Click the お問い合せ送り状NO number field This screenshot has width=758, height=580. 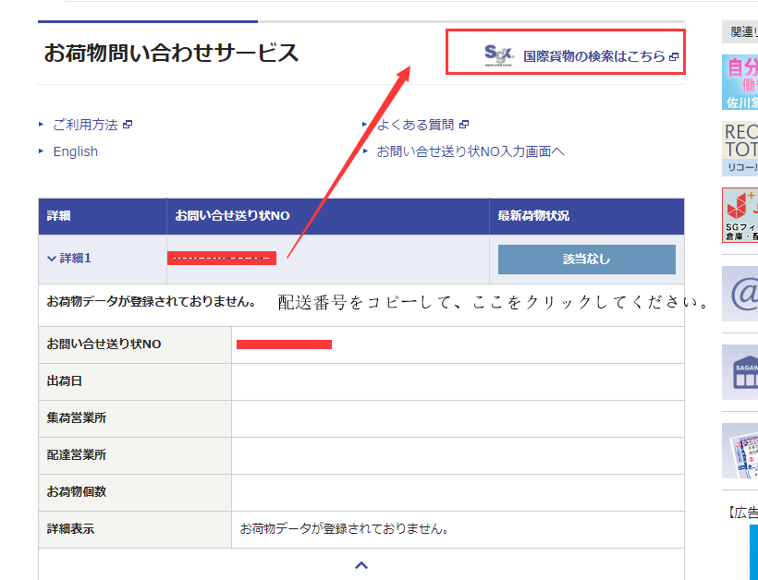[x=222, y=259]
